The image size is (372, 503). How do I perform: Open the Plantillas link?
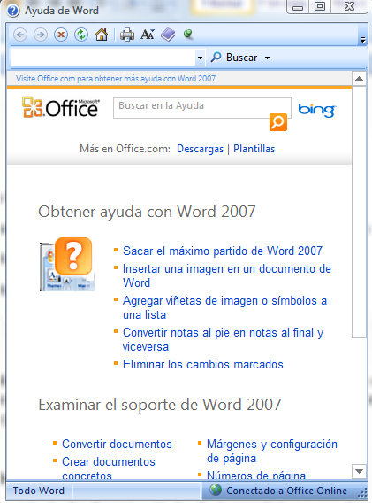click(254, 149)
